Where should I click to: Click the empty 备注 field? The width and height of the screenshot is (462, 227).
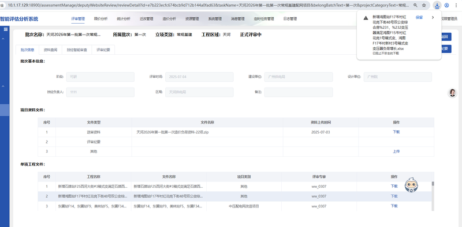pyautogui.click(x=299, y=92)
